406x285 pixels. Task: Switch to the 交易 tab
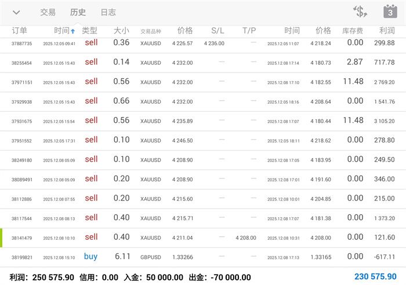48,12
